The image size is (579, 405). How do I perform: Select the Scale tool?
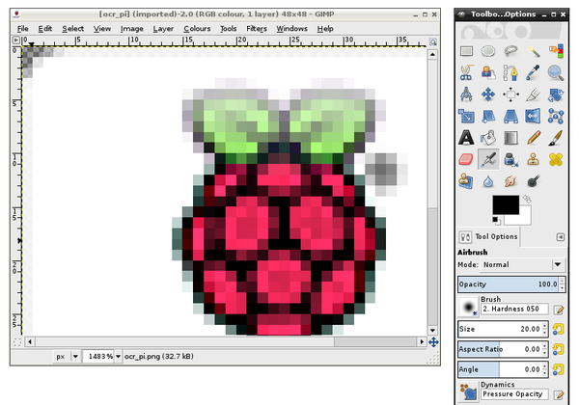tap(466, 116)
